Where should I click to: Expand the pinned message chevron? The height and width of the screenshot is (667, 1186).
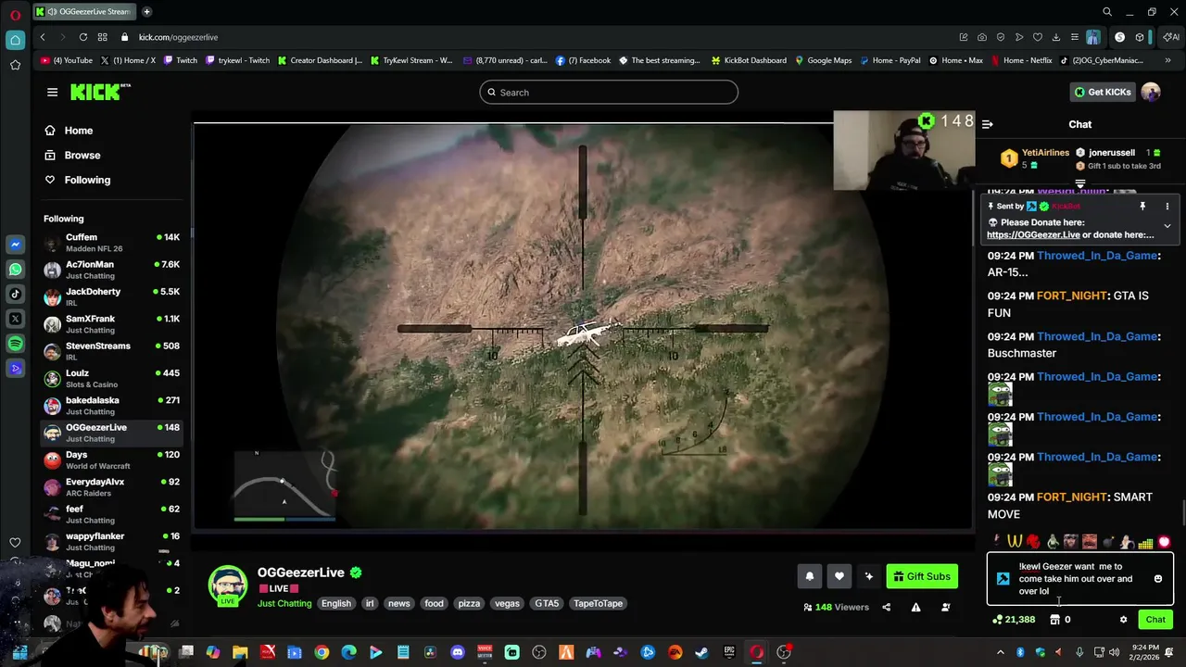coord(1167,225)
